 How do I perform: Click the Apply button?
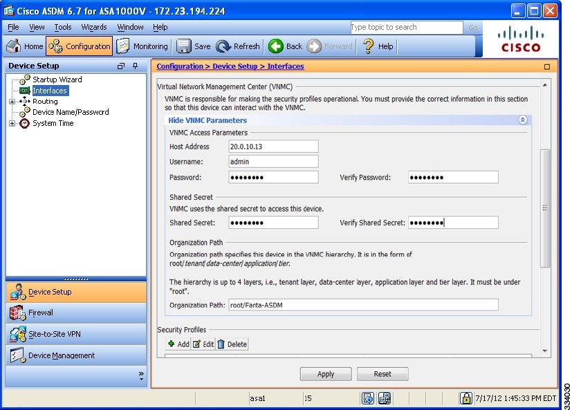coord(326,374)
